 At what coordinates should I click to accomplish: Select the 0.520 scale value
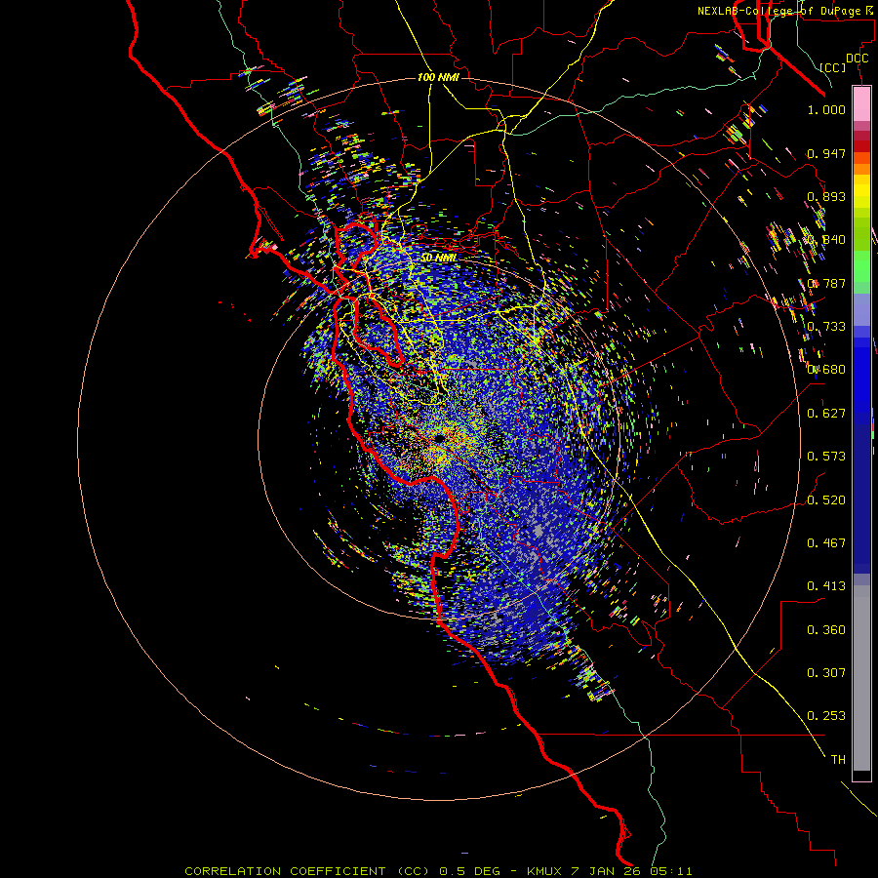[x=826, y=500]
